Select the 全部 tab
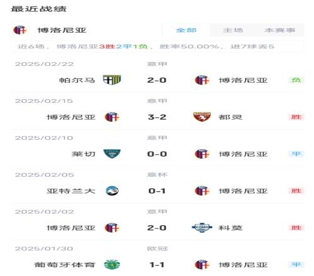The width and height of the screenshot is (314, 276). click(x=186, y=30)
